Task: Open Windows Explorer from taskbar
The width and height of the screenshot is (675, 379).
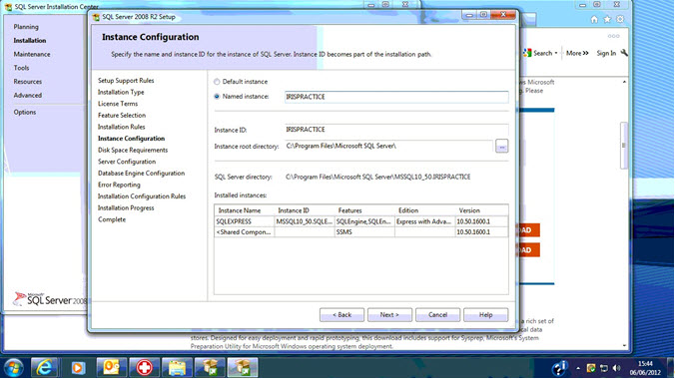Action: (x=177, y=368)
